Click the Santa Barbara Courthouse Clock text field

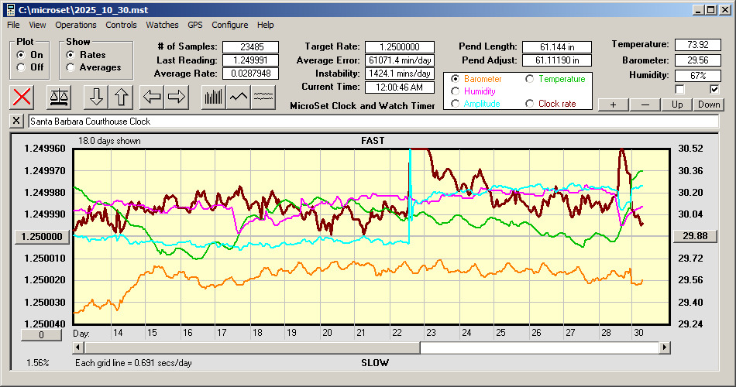372,122
